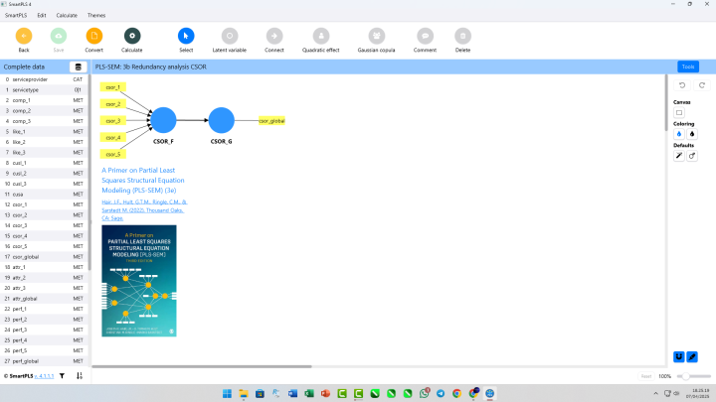Click the blue Coloring drop icon

click(679, 134)
